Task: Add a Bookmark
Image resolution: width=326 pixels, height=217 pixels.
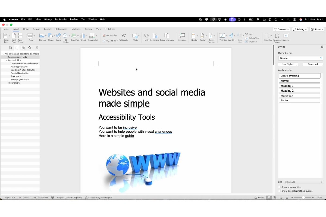Action: coord(154,37)
